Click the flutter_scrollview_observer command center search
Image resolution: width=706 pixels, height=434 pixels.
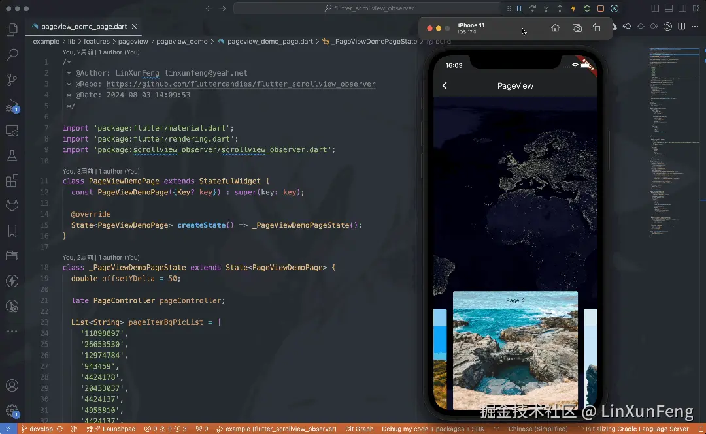tap(368, 8)
